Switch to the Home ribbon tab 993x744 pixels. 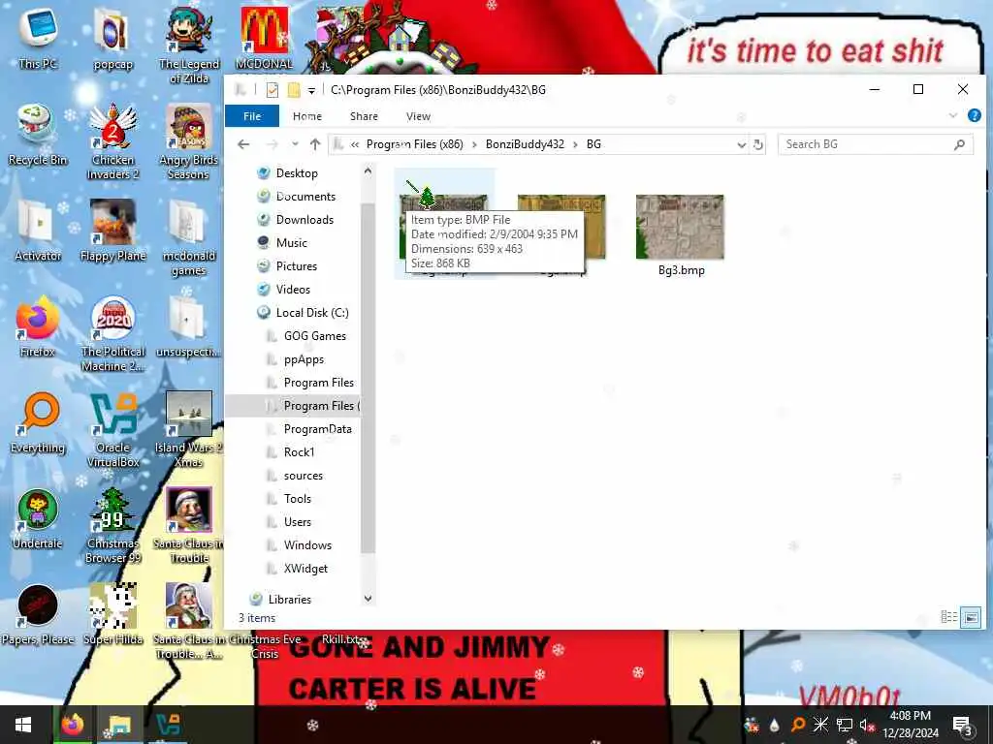[x=307, y=116]
